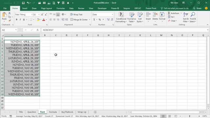Open the font name dropdown Felix Titling
The width and height of the screenshot is (210, 118).
click(32, 14)
